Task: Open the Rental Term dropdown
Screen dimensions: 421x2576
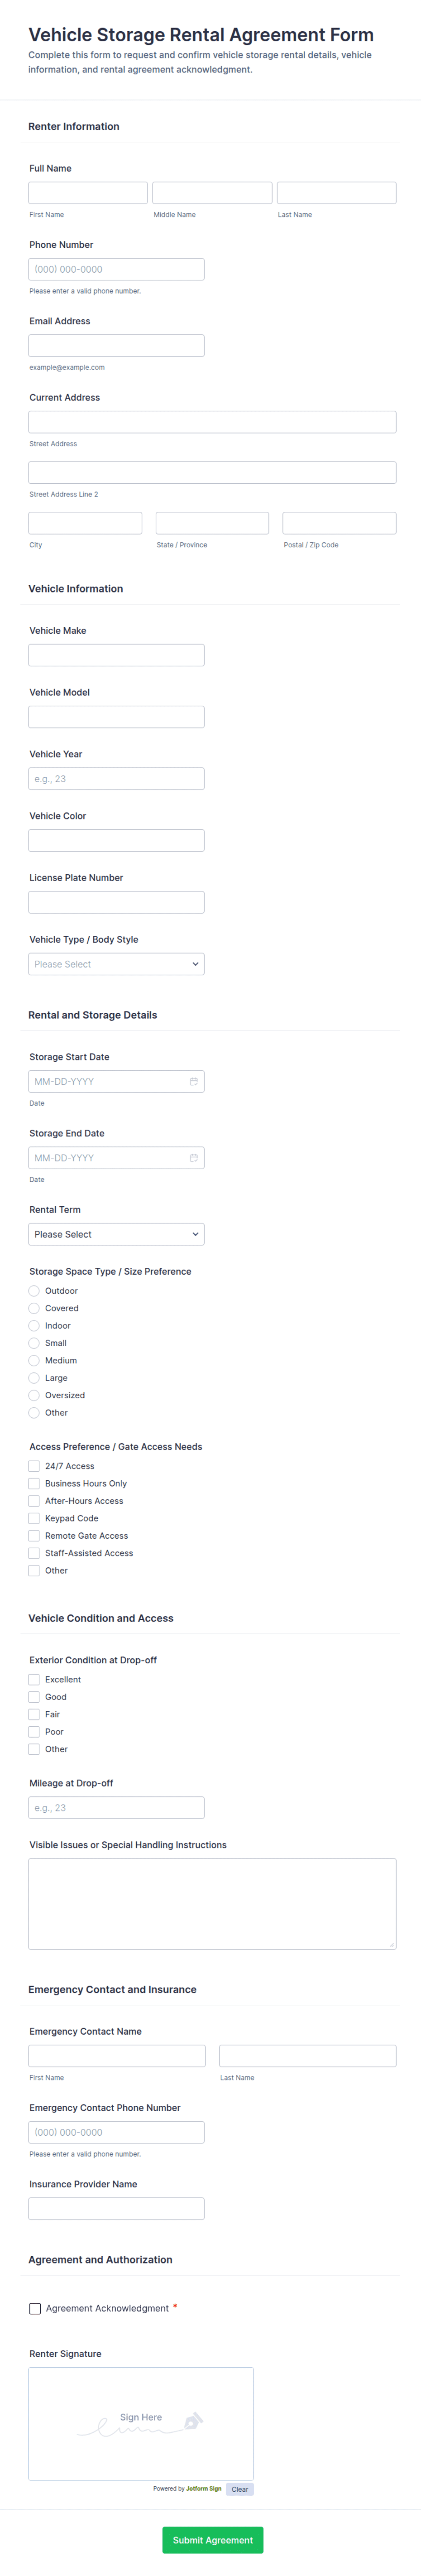Action: 116,1234
